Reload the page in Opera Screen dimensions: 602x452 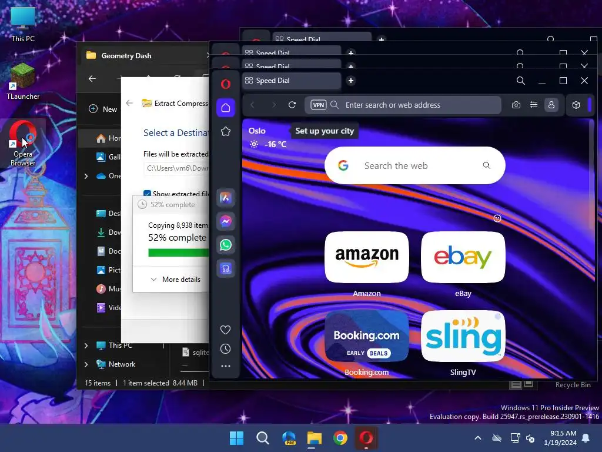point(292,105)
